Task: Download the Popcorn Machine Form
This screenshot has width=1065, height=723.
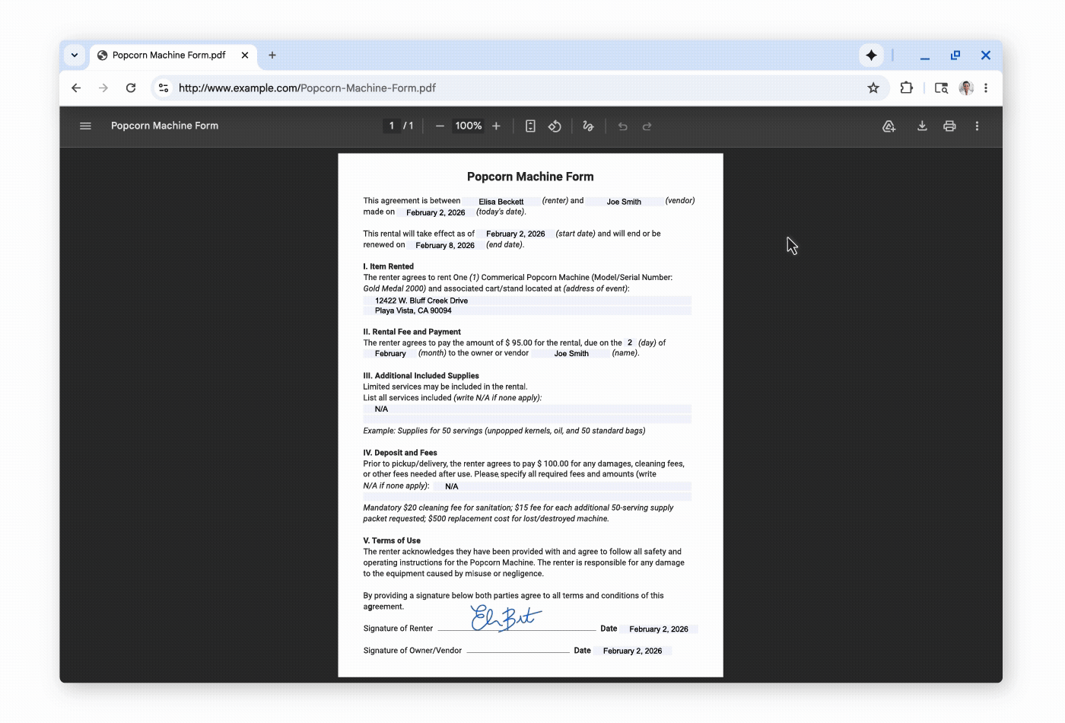Action: click(x=922, y=126)
